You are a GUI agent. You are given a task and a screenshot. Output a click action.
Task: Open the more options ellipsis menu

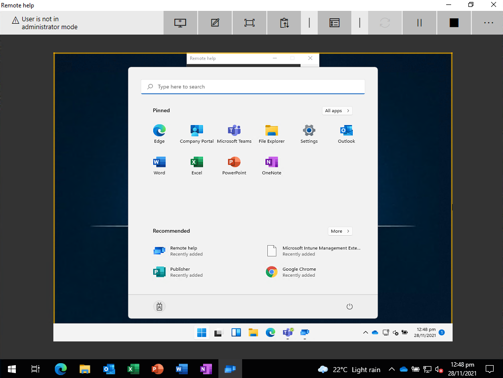tap(488, 23)
